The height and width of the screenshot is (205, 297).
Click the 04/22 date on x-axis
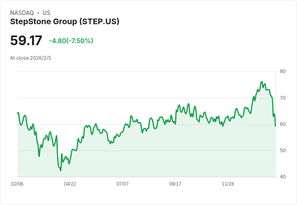(x=70, y=184)
